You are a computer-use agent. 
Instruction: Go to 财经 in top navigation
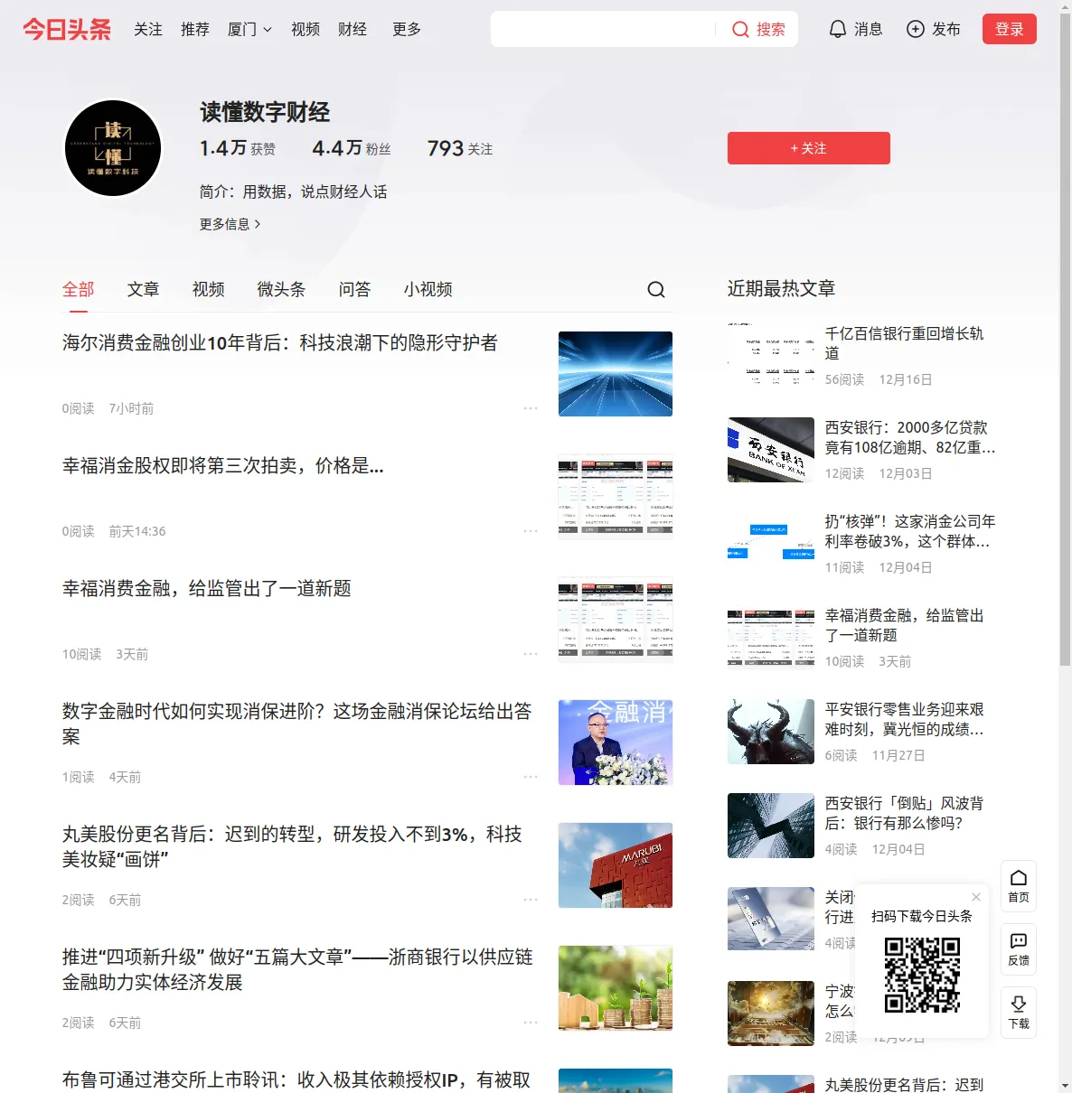(353, 30)
